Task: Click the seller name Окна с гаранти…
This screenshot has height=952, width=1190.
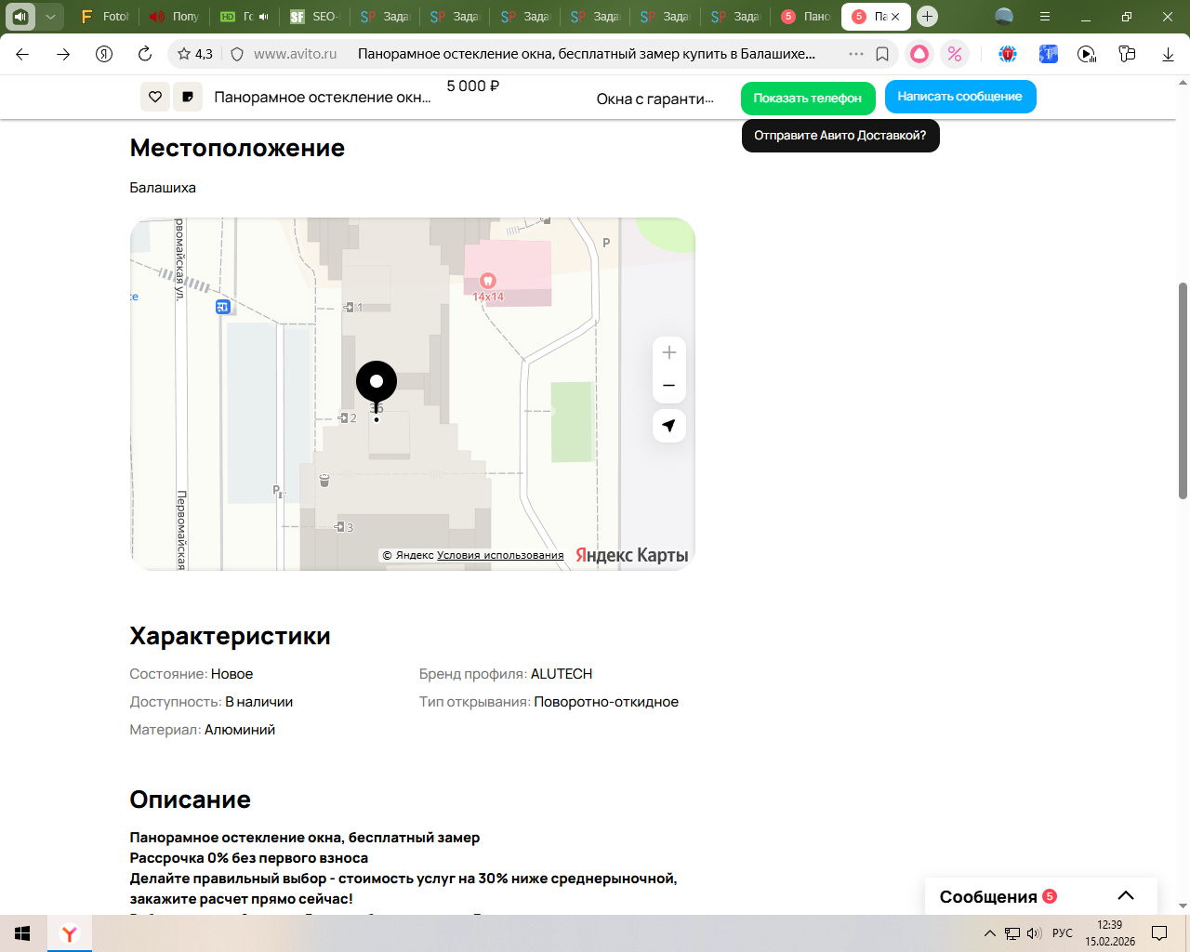Action: 655,99
